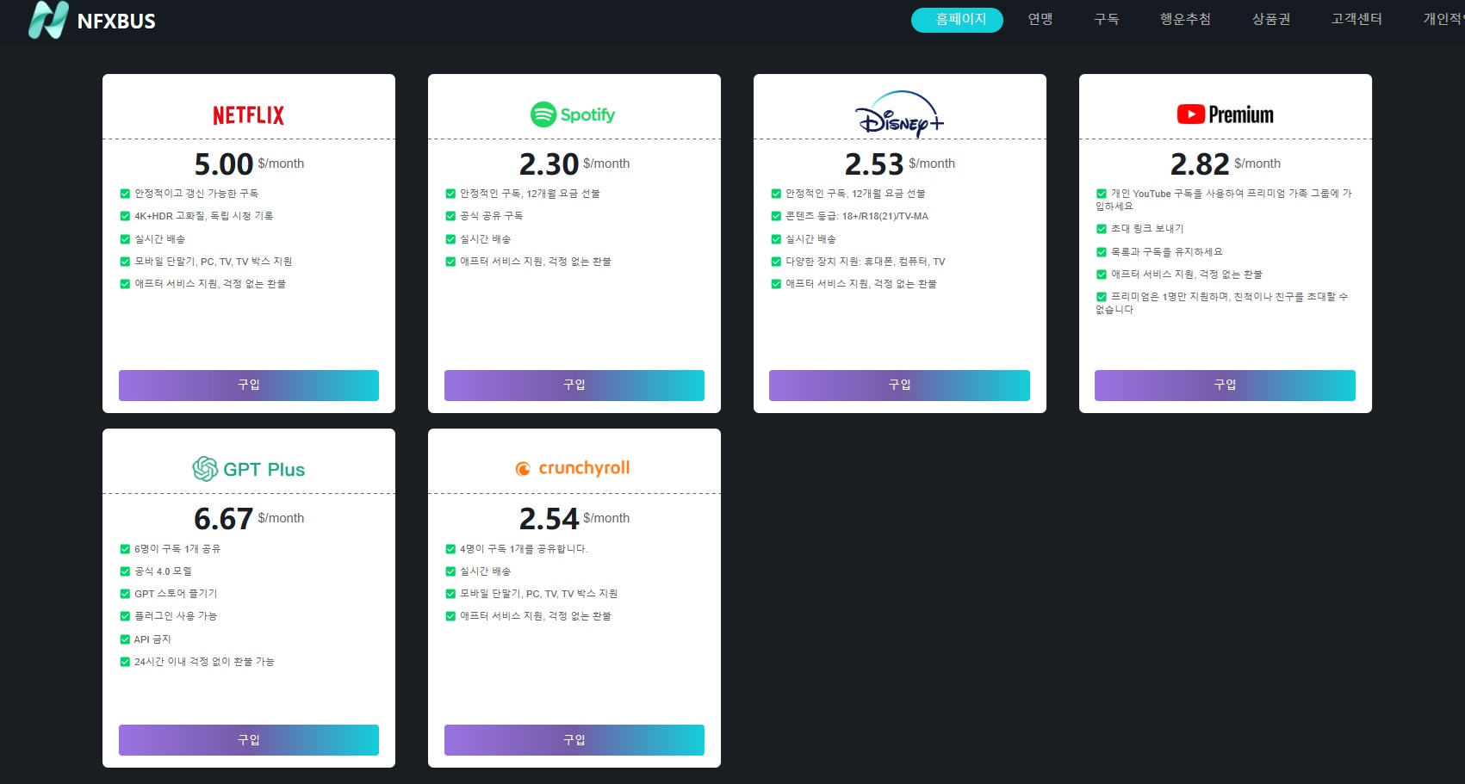The height and width of the screenshot is (784, 1465).
Task: Click the Netflix logo
Action: [248, 115]
